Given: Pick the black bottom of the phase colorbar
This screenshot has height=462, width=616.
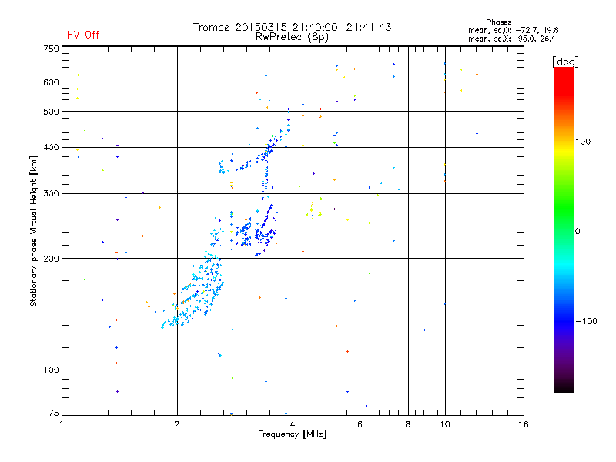Looking at the screenshot, I should pyautogui.click(x=564, y=389).
